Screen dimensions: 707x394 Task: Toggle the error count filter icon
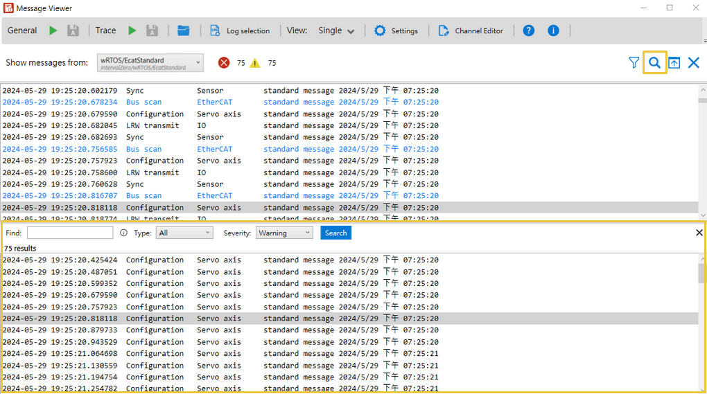(x=224, y=62)
